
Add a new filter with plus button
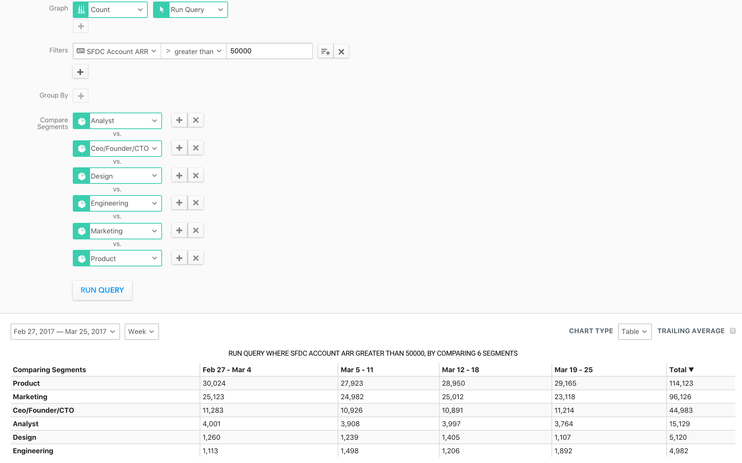[80, 72]
